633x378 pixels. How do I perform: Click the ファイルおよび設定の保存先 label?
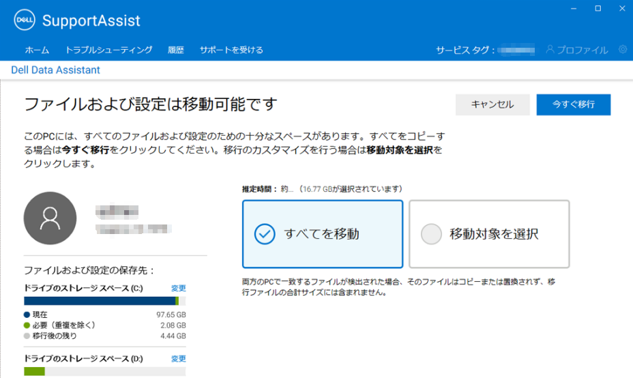point(89,270)
